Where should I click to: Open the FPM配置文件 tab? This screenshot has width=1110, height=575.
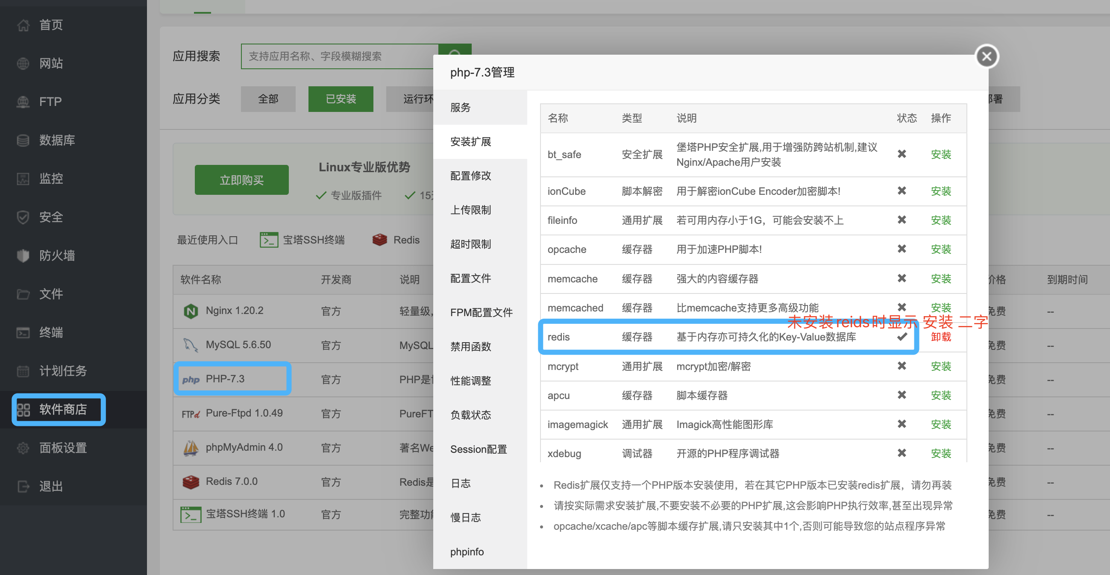click(480, 313)
